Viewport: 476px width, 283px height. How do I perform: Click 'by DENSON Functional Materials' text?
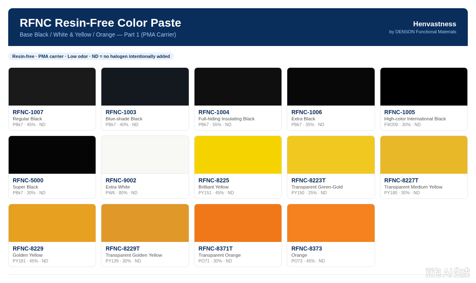click(x=423, y=32)
